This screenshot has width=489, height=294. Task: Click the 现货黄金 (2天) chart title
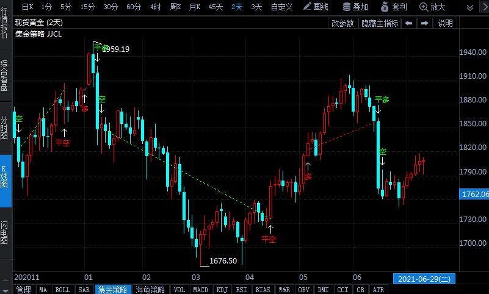click(38, 23)
